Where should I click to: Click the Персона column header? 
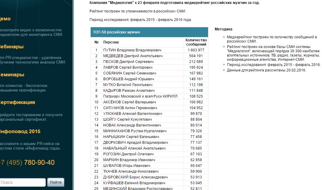pos(111,42)
